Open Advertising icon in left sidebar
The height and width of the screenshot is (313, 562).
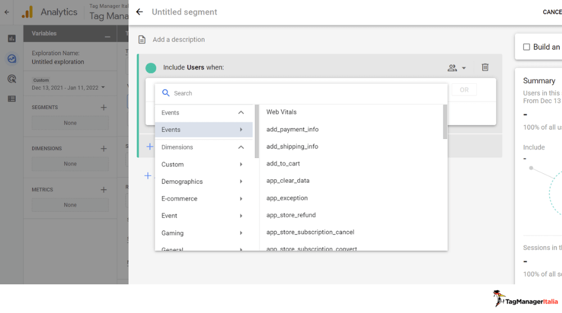coord(12,79)
